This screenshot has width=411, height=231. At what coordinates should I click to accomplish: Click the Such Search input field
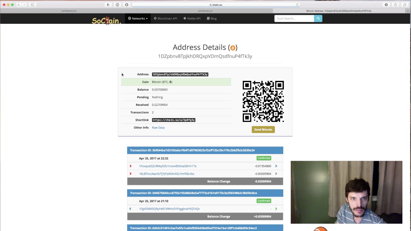pos(294,19)
